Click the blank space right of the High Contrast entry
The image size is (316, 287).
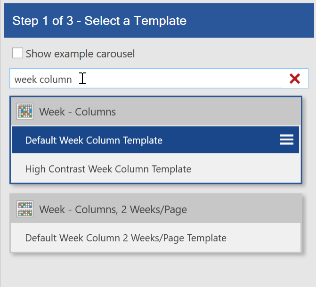coord(250,169)
